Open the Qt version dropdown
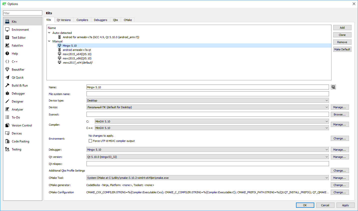 [207, 157]
